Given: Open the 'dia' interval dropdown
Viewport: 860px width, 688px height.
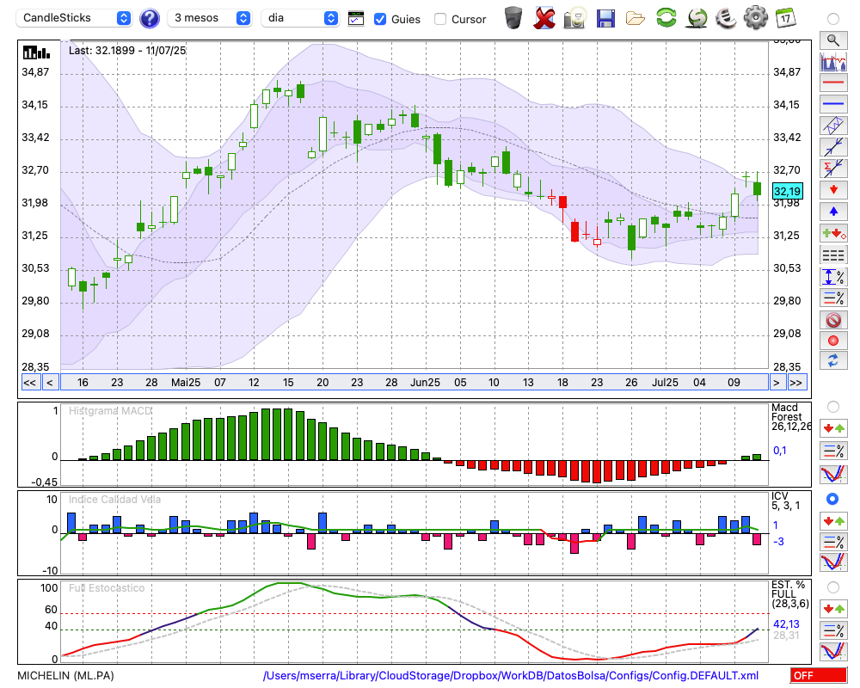Looking at the screenshot, I should pos(299,18).
